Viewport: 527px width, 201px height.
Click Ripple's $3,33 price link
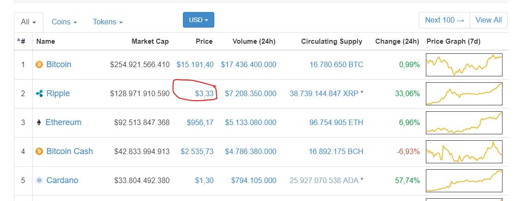[204, 94]
